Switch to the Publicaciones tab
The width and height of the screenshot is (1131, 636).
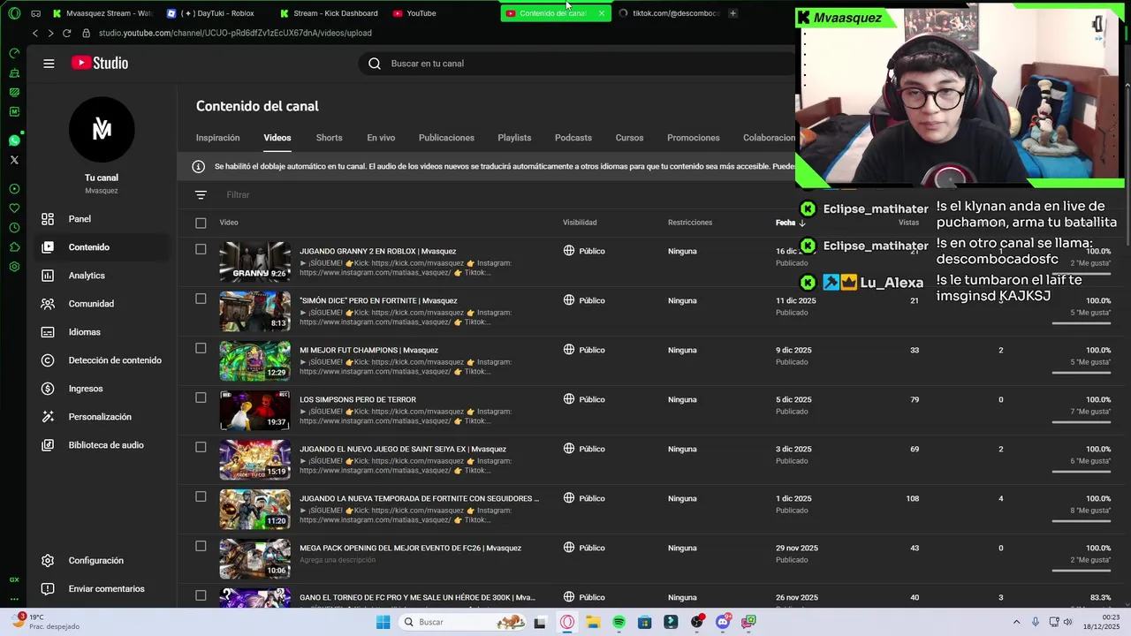[x=446, y=138]
